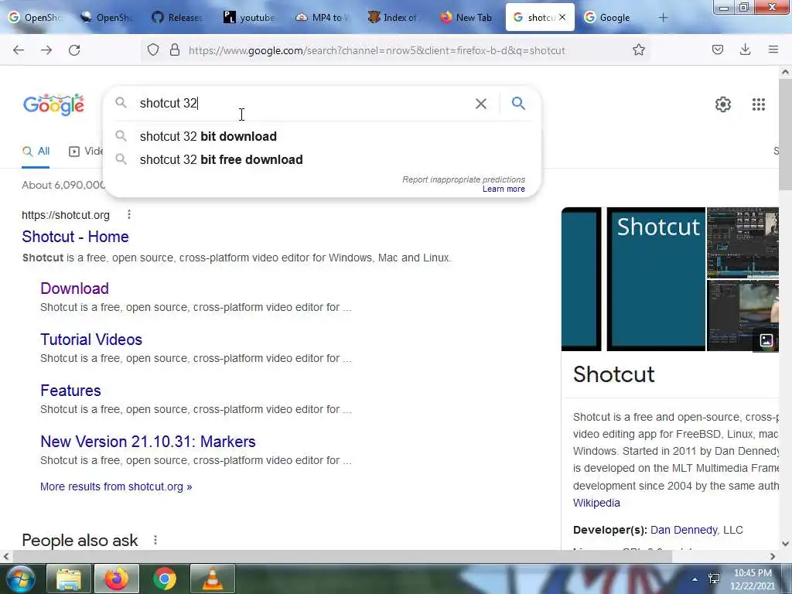Select the Videos results filter

click(87, 152)
